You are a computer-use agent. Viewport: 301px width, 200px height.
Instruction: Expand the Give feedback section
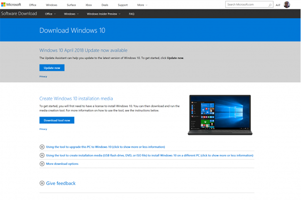coord(61,183)
